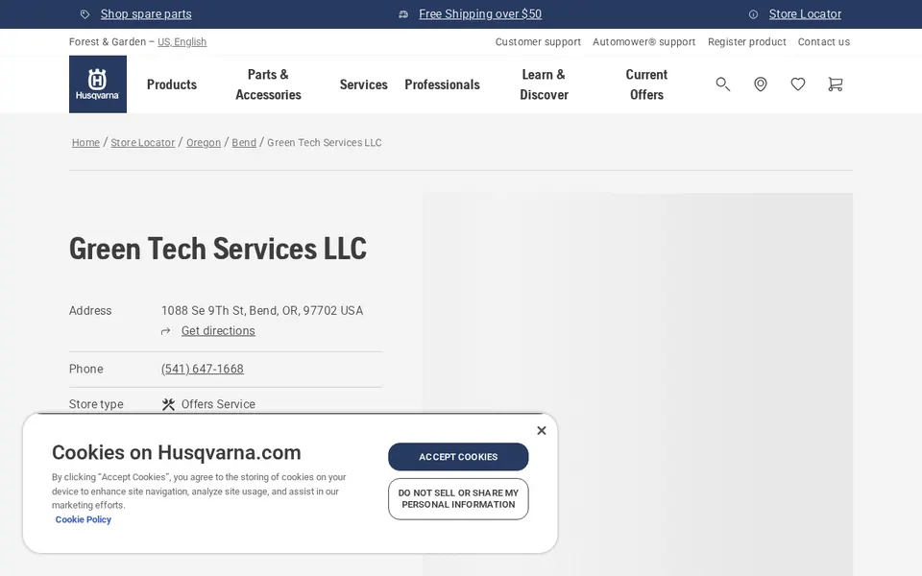Open the search magnifier icon
The width and height of the screenshot is (922, 576).
[x=722, y=84]
